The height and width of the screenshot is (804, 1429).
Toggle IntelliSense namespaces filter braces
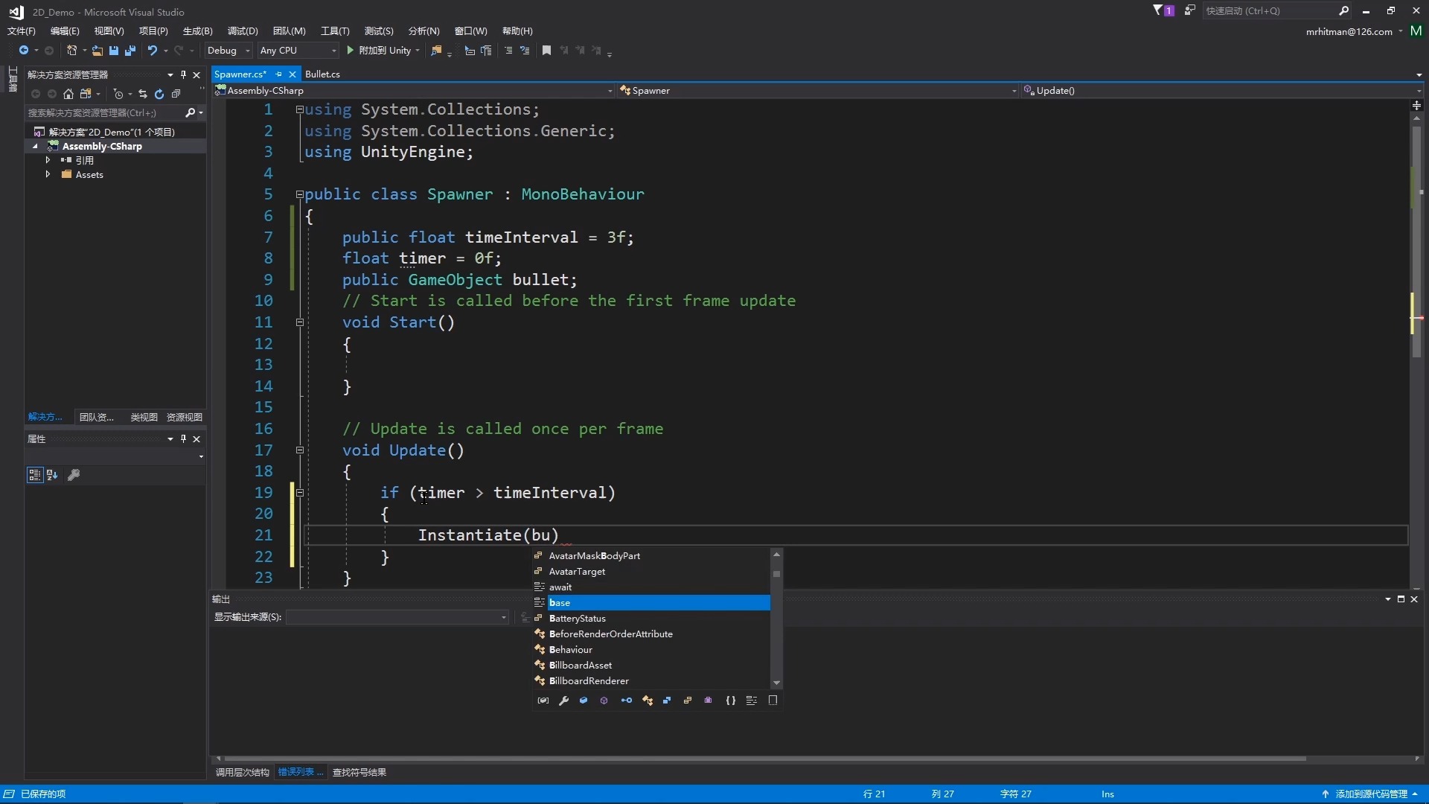[x=731, y=701]
